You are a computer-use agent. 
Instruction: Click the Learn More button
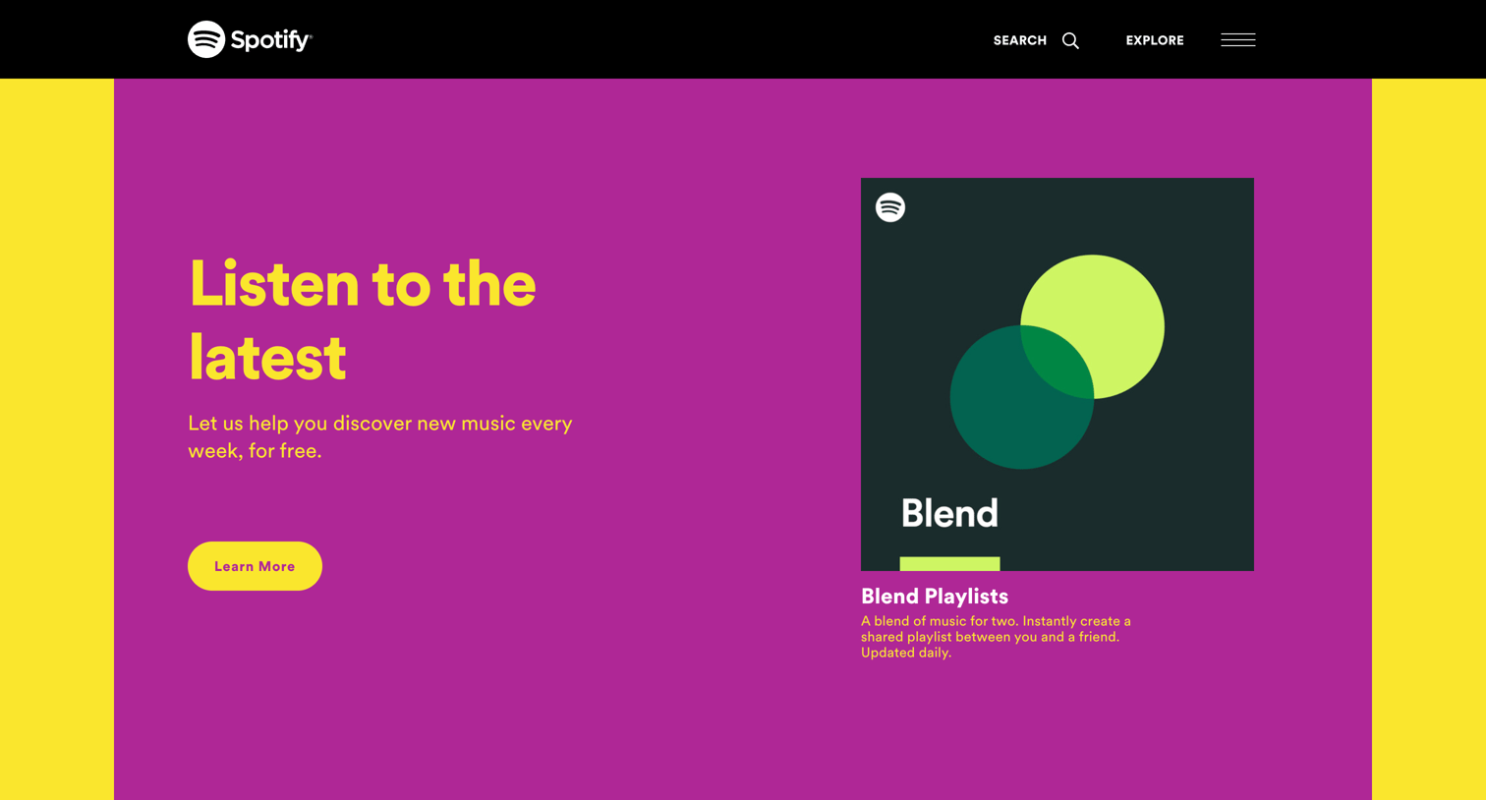255,566
